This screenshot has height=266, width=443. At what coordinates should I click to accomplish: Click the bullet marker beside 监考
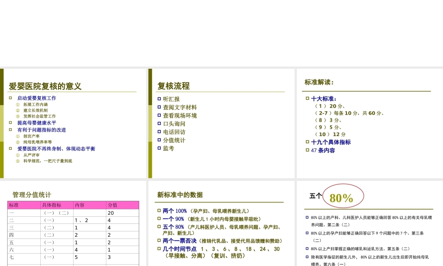click(159, 148)
